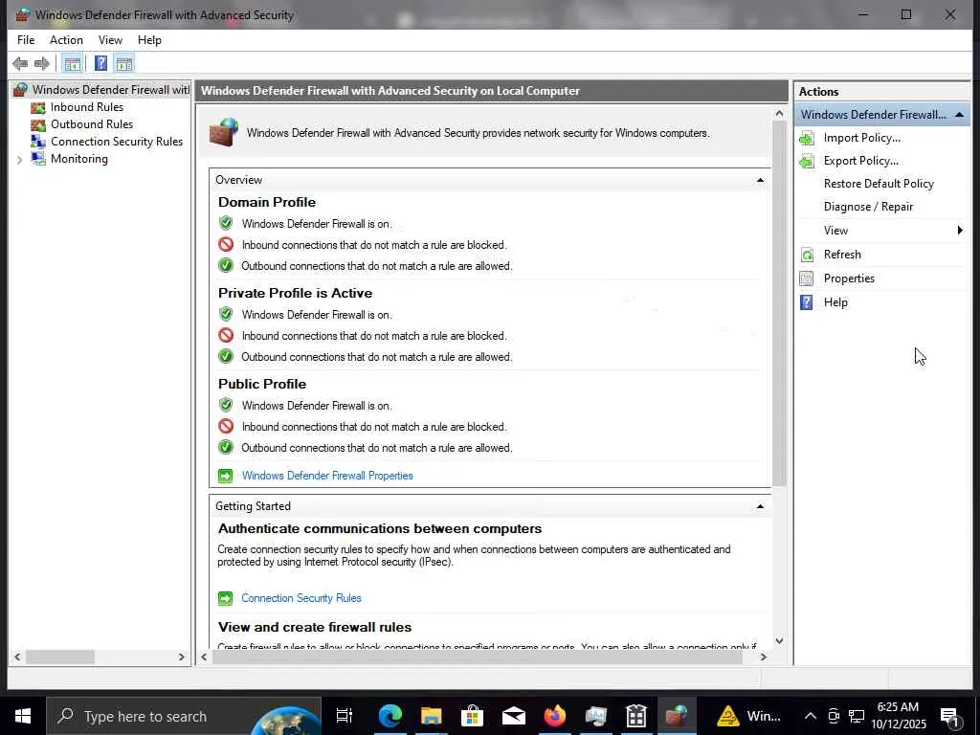The image size is (980, 735).
Task: Select the root Windows Defender Firewall tree node
Action: [111, 89]
